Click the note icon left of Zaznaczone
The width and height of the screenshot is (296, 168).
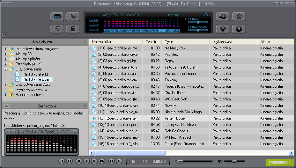pyautogui.click(x=7, y=106)
